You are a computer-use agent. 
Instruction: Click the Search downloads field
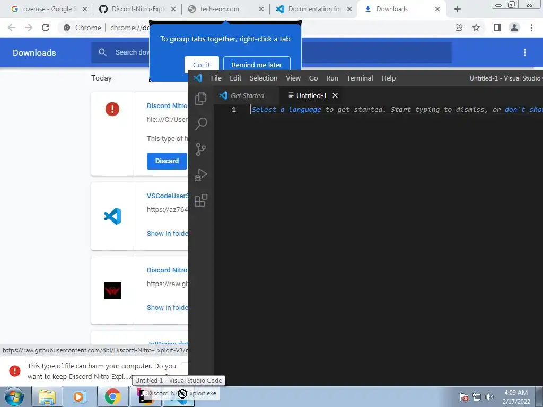pyautogui.click(x=271, y=52)
